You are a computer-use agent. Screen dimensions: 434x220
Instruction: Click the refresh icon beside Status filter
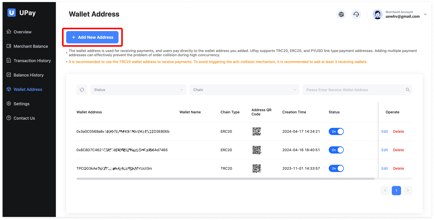[x=82, y=90]
